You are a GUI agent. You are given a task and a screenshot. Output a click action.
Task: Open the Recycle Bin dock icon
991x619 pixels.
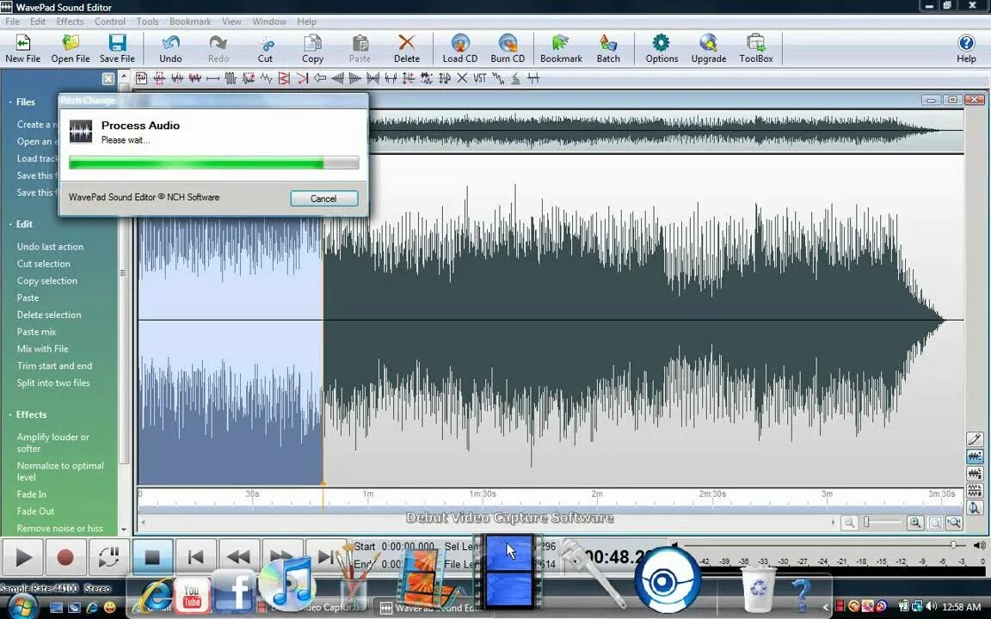[757, 589]
